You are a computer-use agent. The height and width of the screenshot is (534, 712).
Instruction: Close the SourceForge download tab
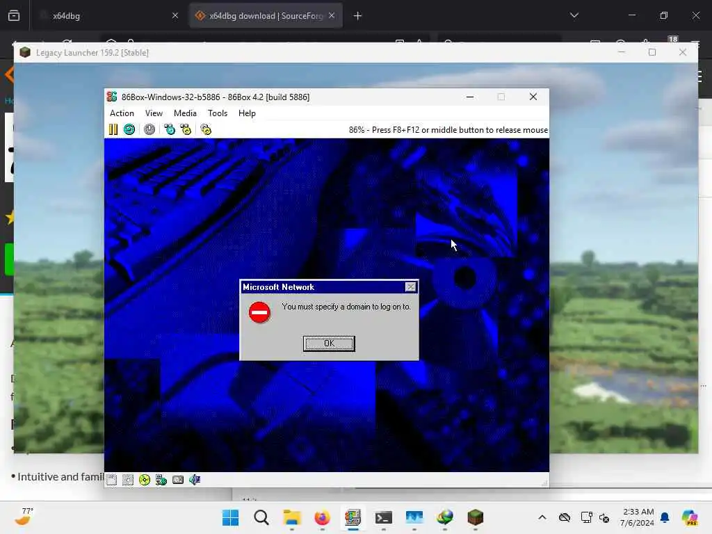[x=332, y=16]
